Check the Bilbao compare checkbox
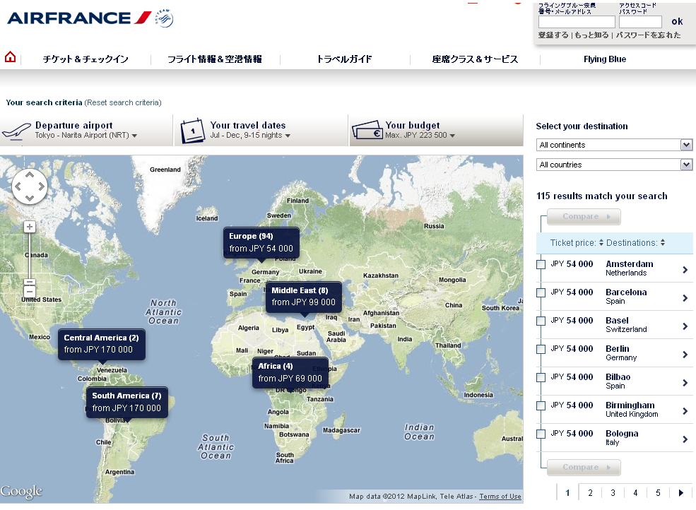The height and width of the screenshot is (510, 696). point(541,378)
